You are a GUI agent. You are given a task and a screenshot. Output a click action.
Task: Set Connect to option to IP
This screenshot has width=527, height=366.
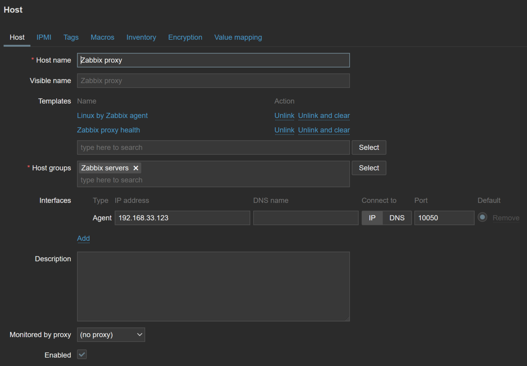click(x=372, y=218)
